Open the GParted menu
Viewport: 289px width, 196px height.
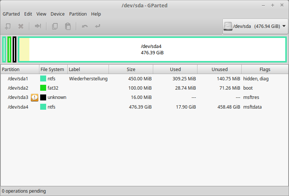[11, 14]
